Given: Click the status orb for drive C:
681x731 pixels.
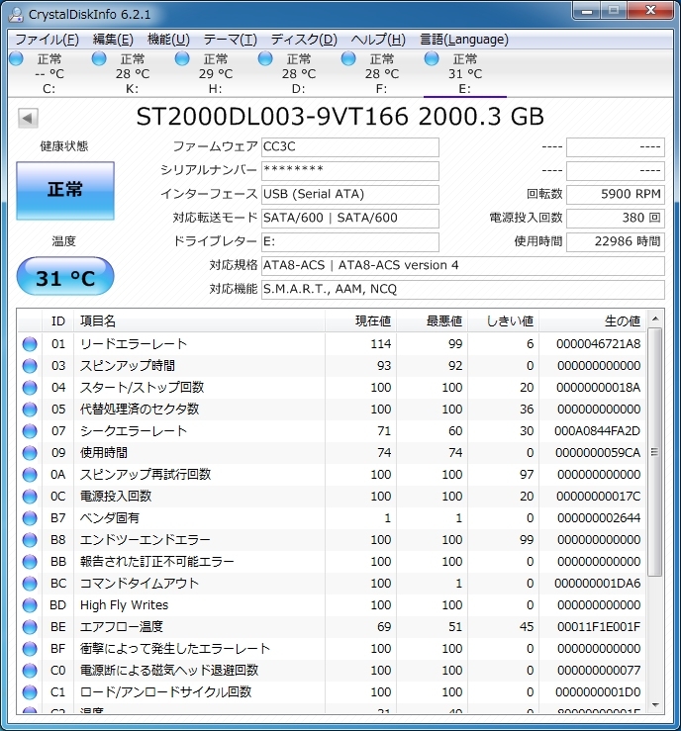Looking at the screenshot, I should pyautogui.click(x=16, y=58).
